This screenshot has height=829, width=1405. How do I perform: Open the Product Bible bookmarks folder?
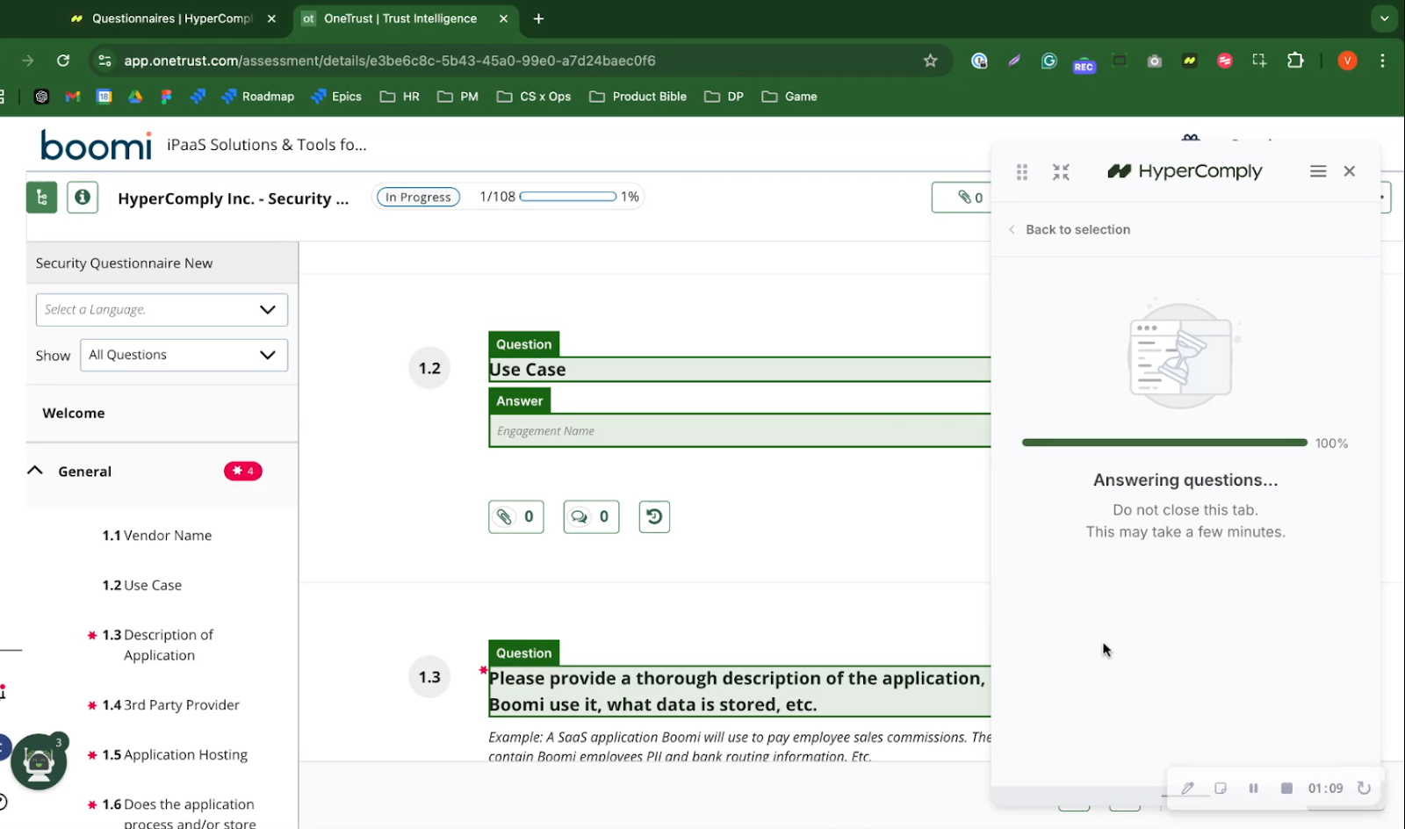pyautogui.click(x=638, y=97)
